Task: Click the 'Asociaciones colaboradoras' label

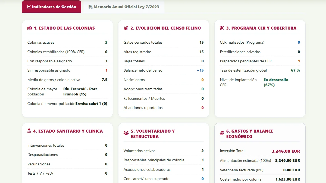Action: pyautogui.click(x=147, y=169)
